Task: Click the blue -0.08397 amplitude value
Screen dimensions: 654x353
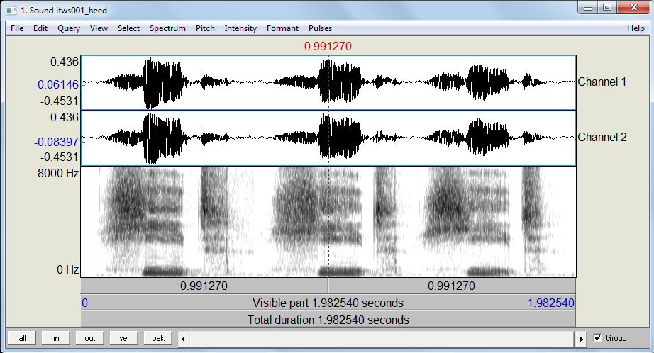Action: click(56, 142)
